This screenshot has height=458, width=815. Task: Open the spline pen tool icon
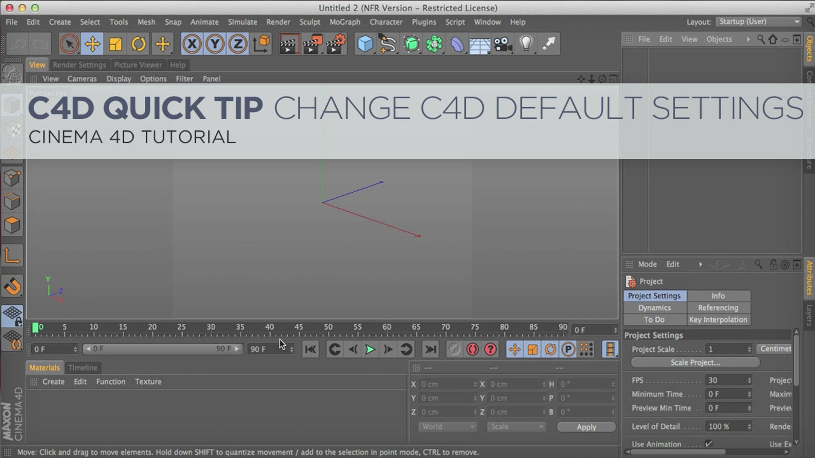[x=388, y=44]
